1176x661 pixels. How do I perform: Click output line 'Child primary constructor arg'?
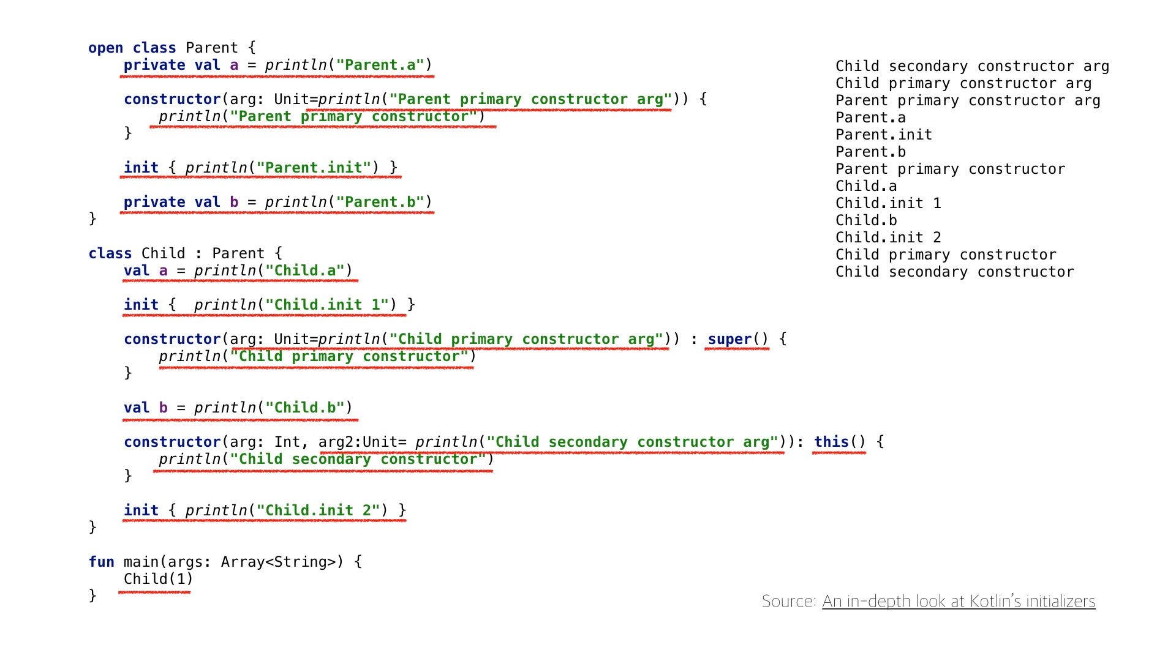pyautogui.click(x=963, y=83)
